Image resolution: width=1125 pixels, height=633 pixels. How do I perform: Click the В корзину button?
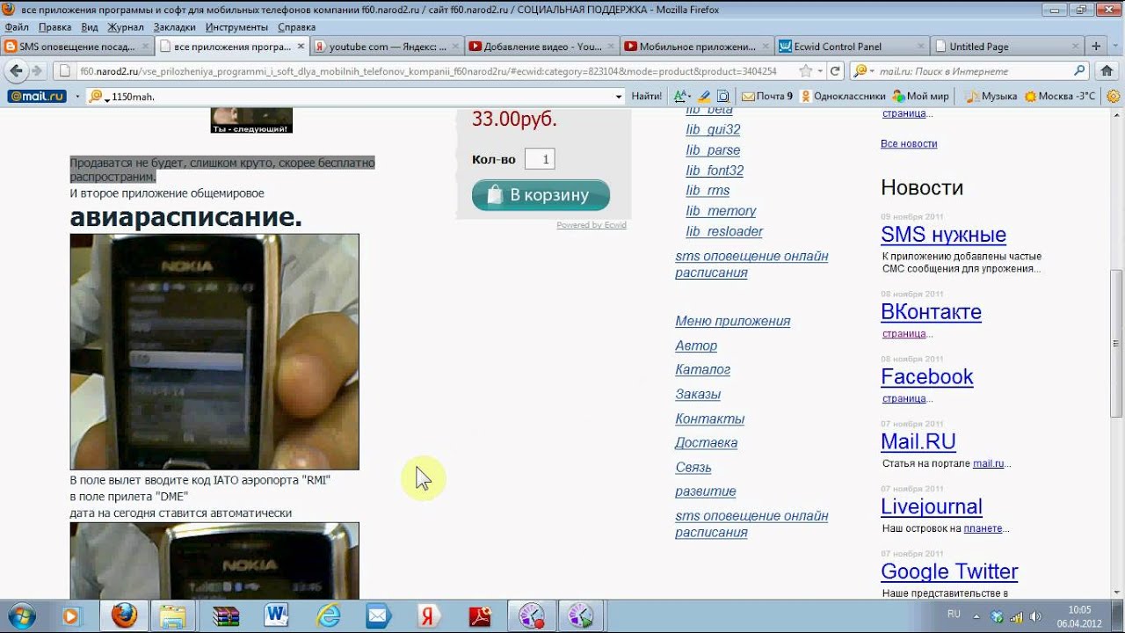pyautogui.click(x=541, y=195)
